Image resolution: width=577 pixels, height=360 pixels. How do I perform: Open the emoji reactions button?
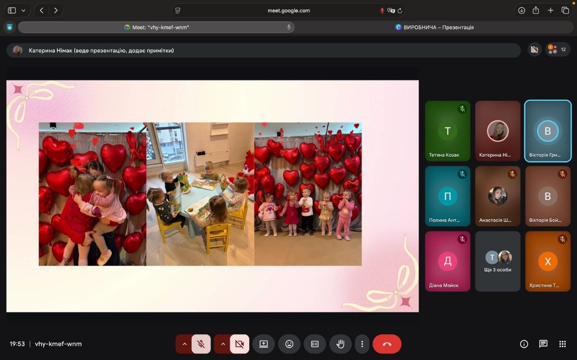tap(289, 344)
